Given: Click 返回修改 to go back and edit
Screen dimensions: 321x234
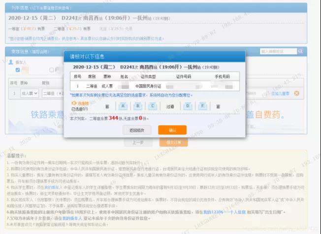Looking at the screenshot, I should (x=136, y=130).
